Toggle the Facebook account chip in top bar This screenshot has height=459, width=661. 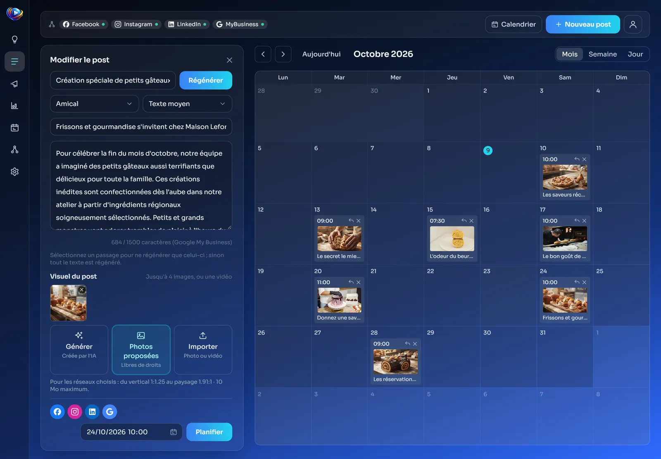84,24
